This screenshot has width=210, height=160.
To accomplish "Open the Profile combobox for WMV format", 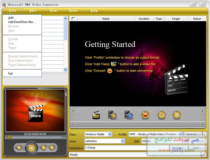I will (181, 134).
